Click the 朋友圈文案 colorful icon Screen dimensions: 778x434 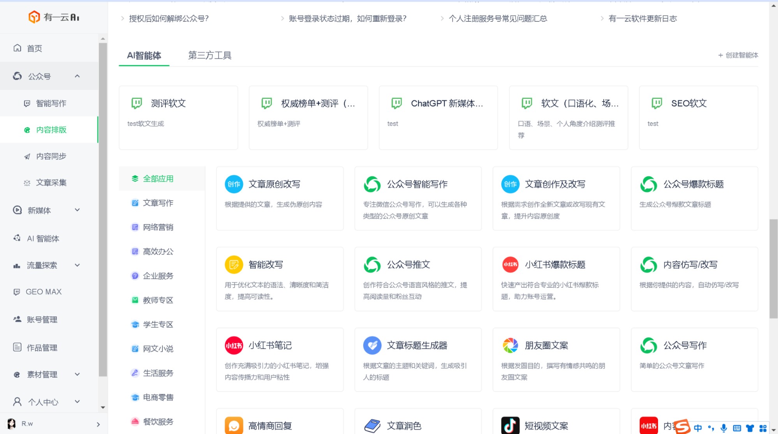pyautogui.click(x=510, y=345)
